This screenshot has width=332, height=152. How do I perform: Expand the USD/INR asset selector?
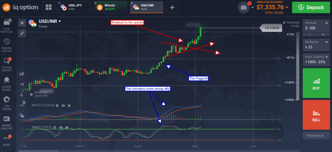tap(50, 21)
